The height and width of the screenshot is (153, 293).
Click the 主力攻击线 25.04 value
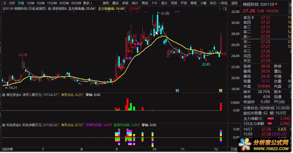pyautogui.click(x=90, y=9)
